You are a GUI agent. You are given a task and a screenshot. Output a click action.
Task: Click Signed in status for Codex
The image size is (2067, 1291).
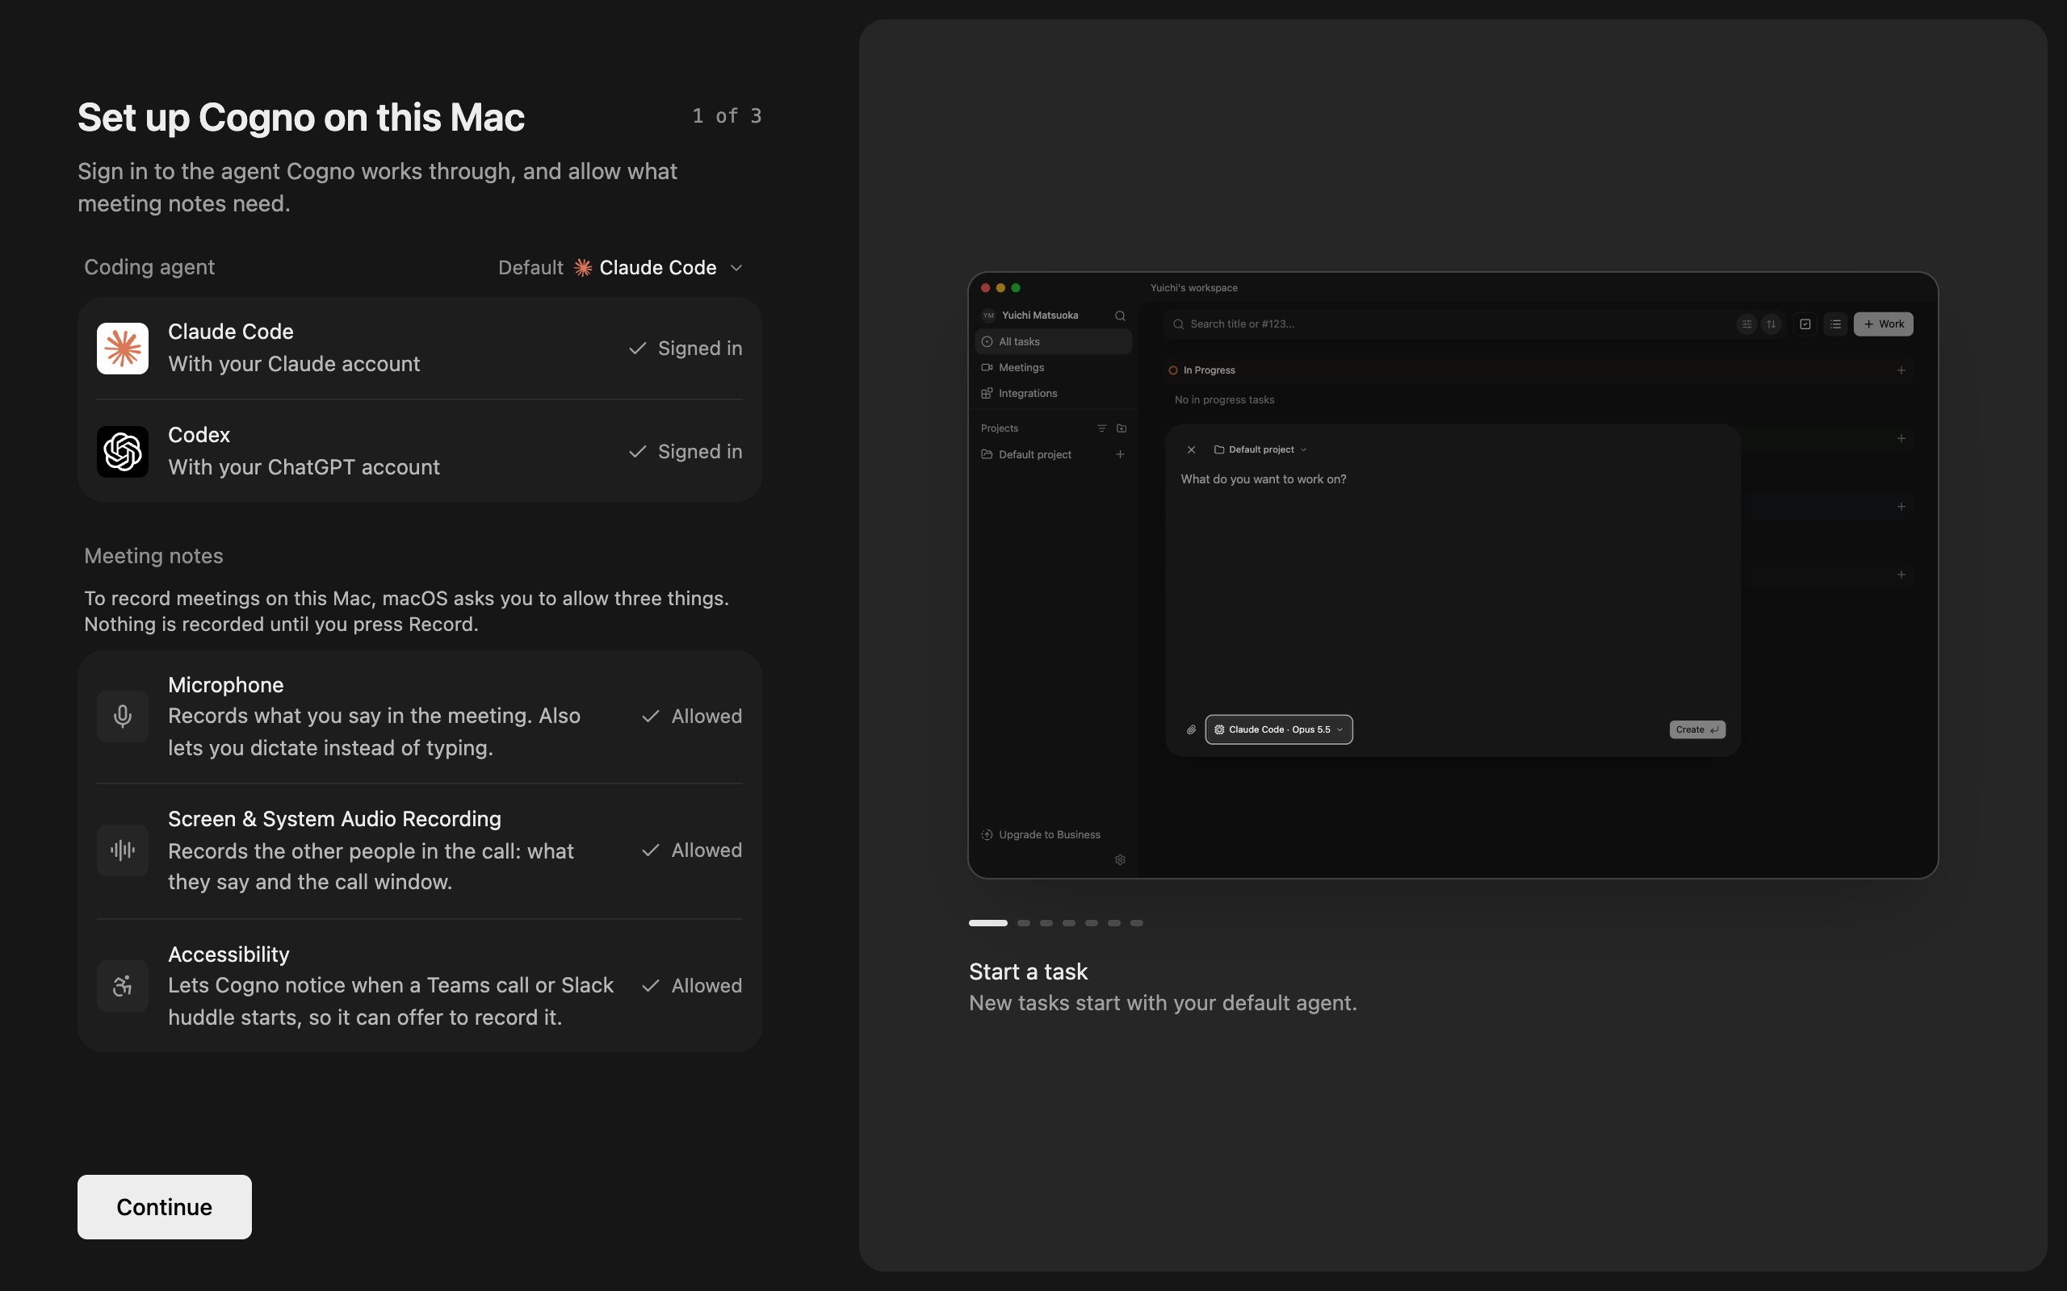[x=686, y=452]
